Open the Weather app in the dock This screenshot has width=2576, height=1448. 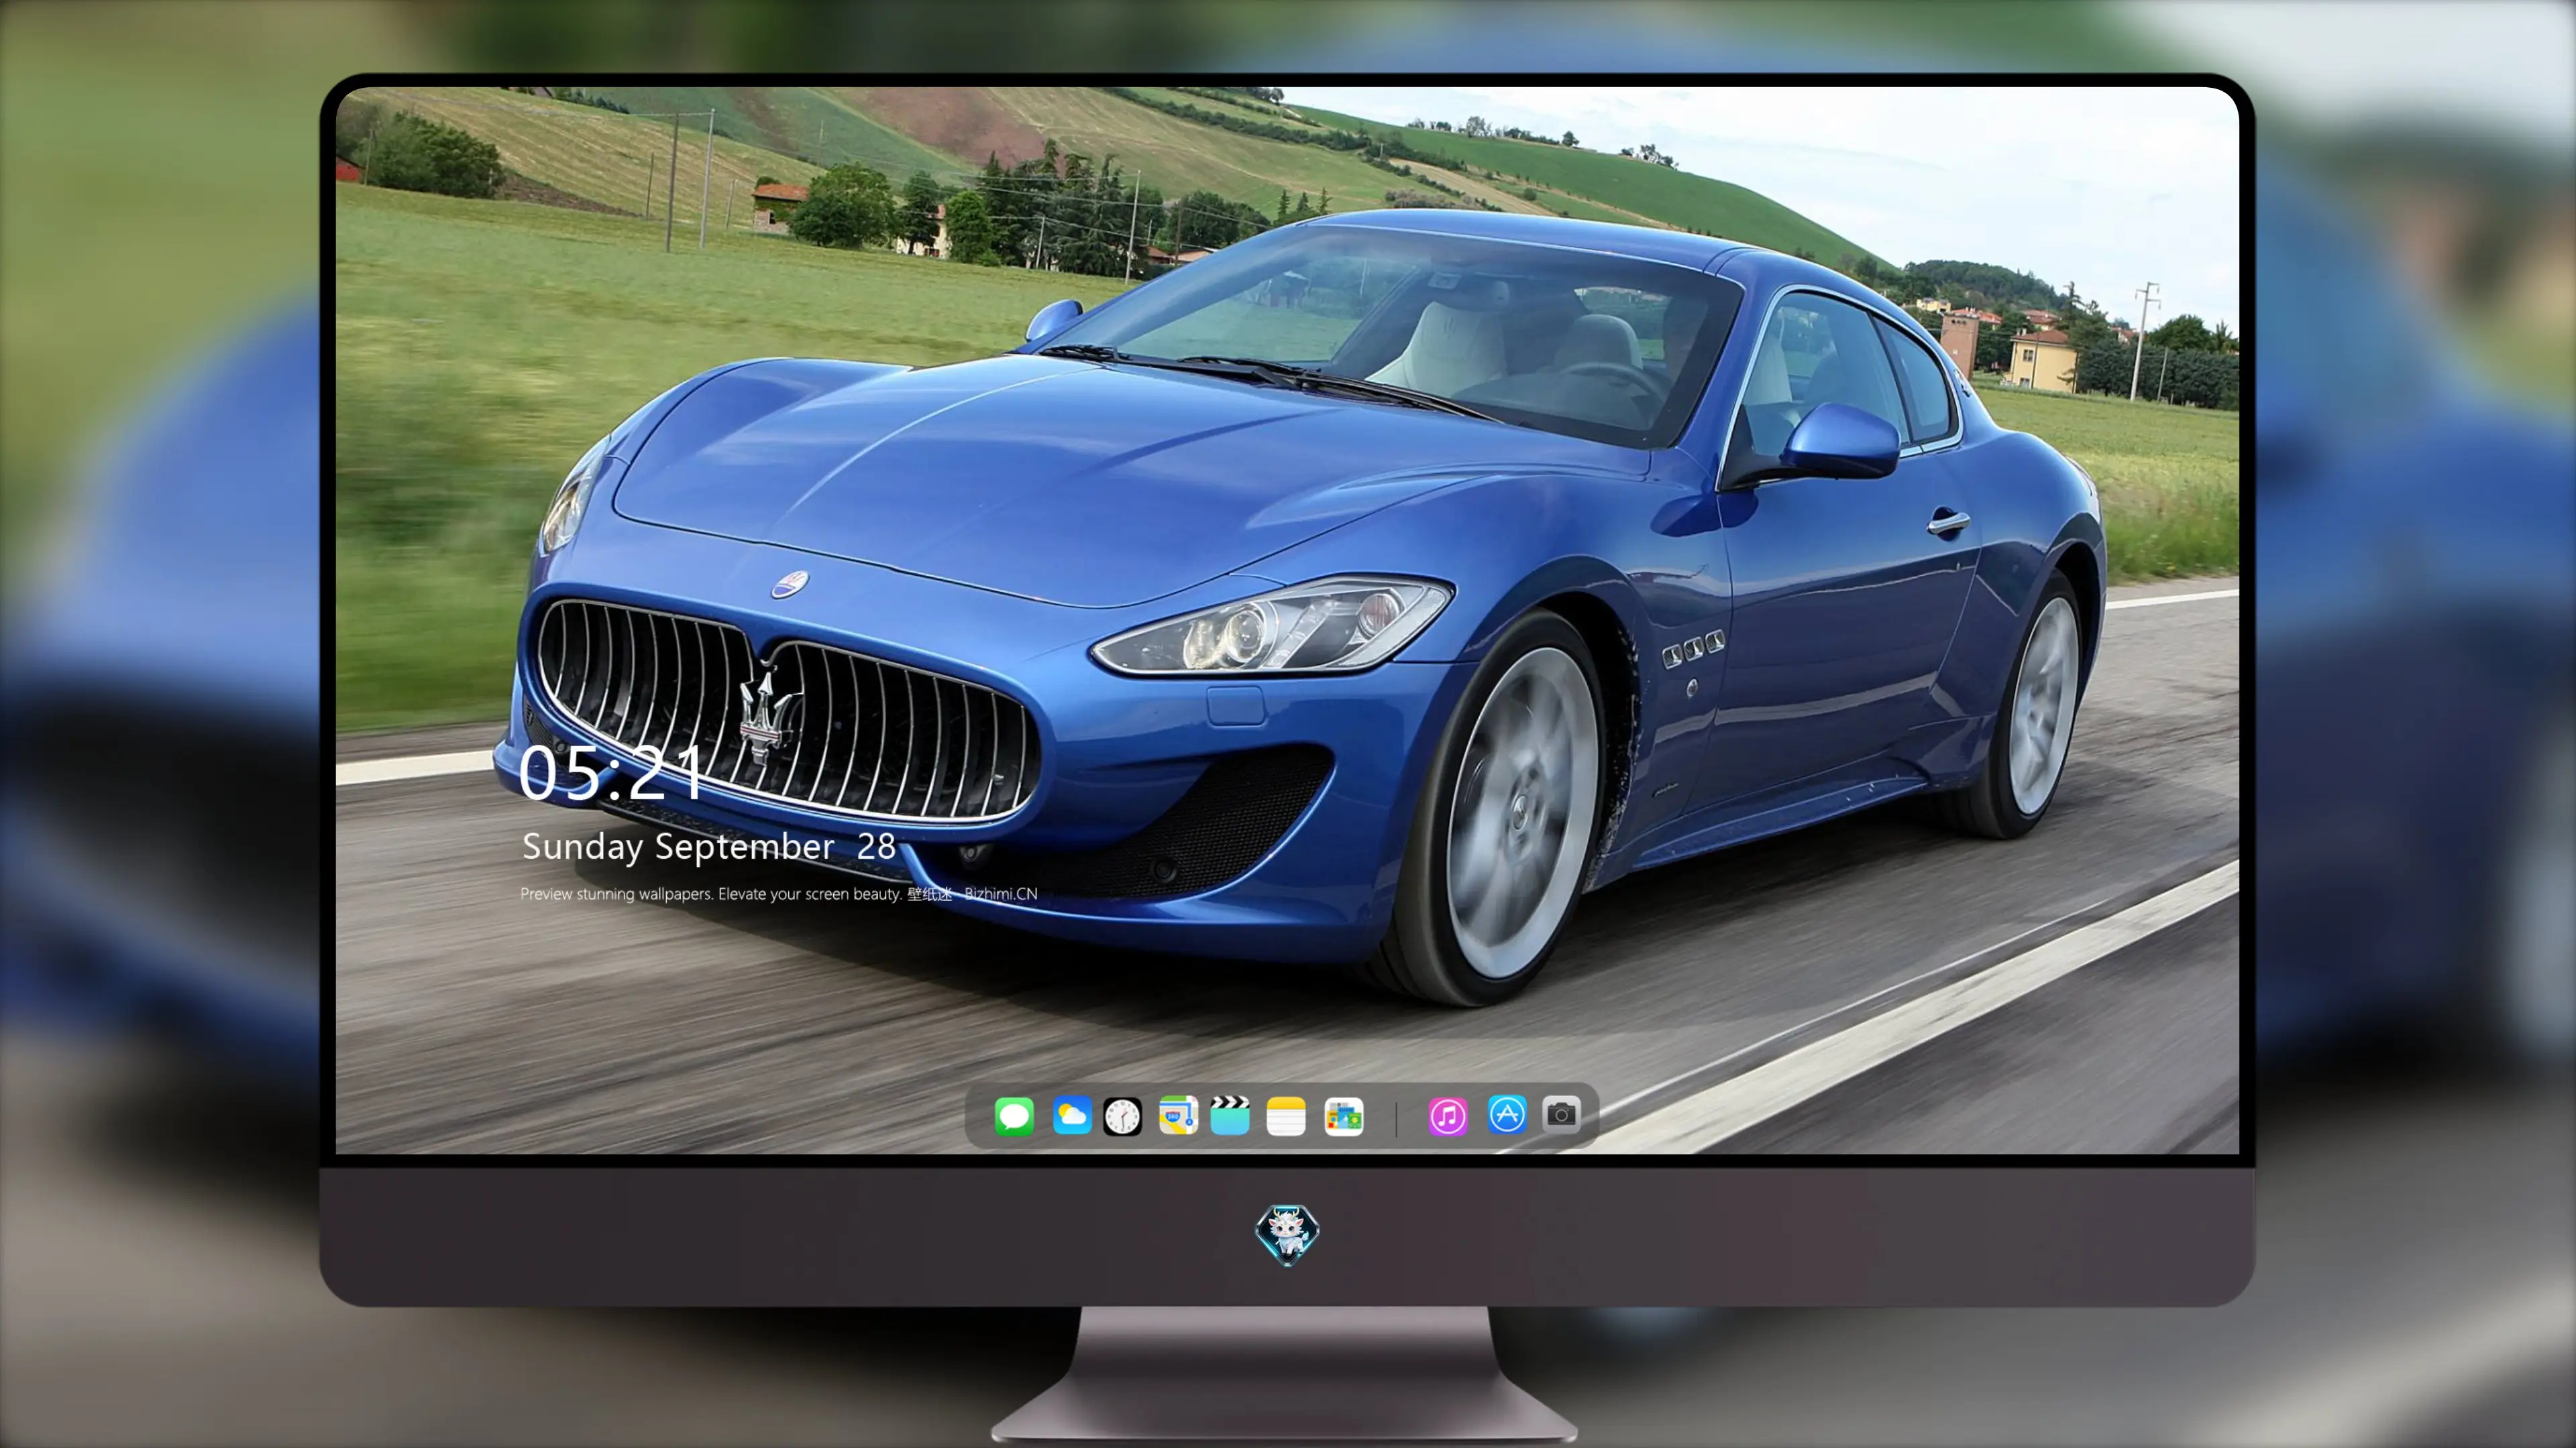[x=1071, y=1115]
